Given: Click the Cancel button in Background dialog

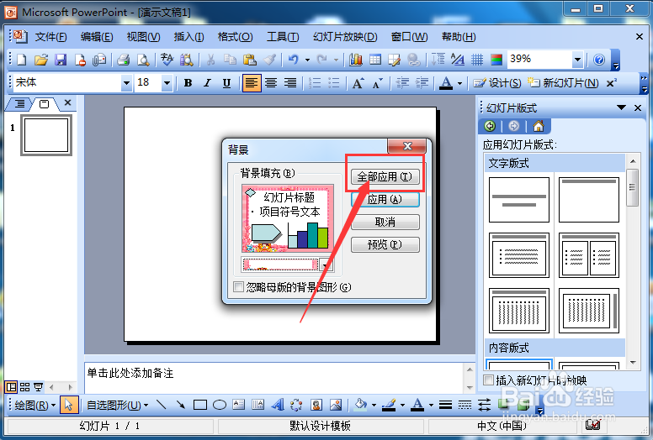Looking at the screenshot, I should (385, 222).
